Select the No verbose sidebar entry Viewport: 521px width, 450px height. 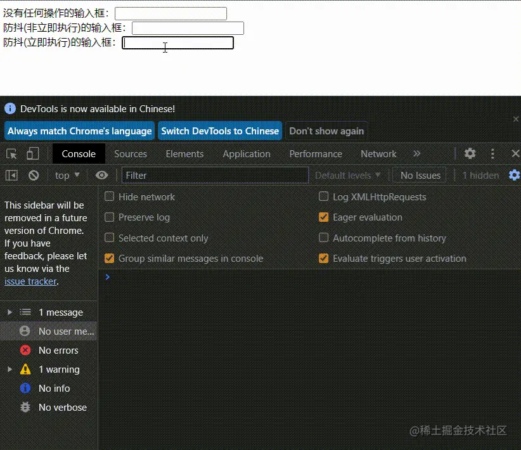tap(49, 407)
